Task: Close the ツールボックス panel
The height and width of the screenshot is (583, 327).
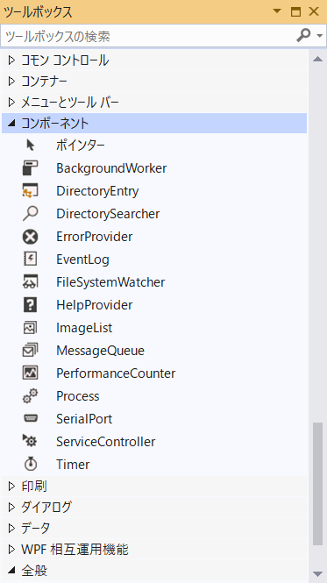Action: coord(314,11)
